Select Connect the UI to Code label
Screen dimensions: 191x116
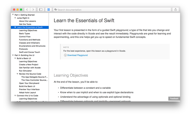pos(28,96)
